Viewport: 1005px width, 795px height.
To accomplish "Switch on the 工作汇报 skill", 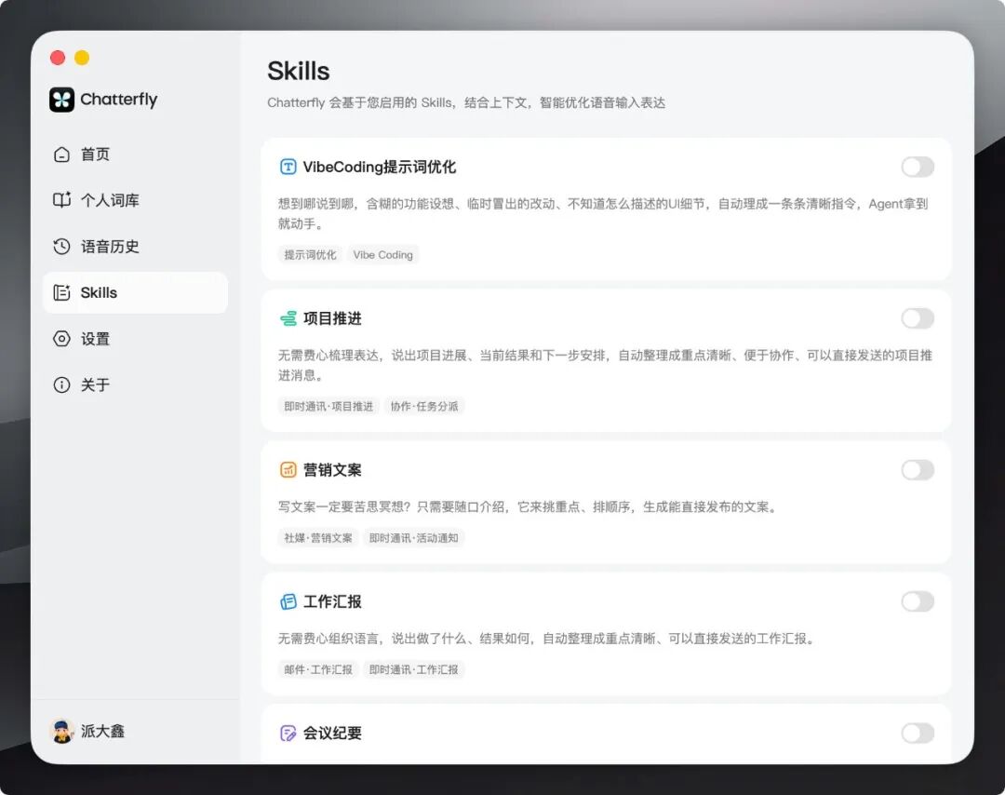I will coord(918,601).
